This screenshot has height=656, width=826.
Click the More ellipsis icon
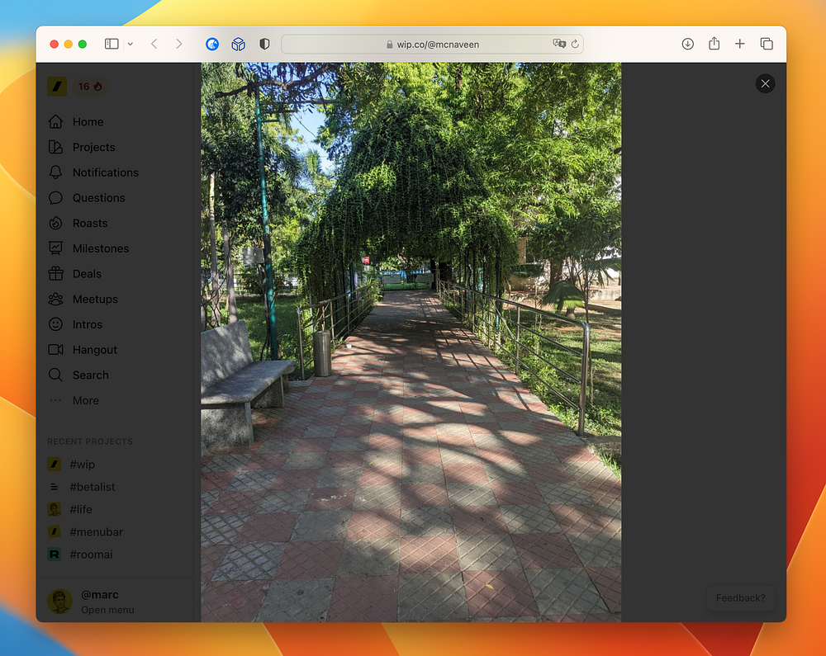click(55, 400)
